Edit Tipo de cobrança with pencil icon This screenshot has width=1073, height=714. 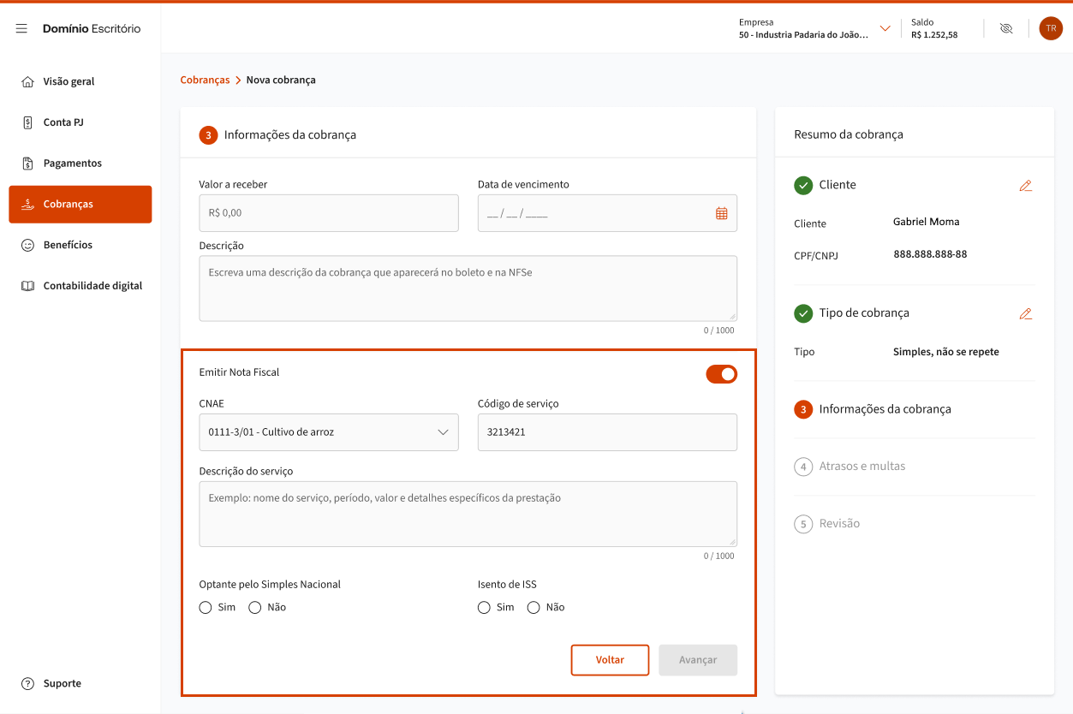point(1025,313)
